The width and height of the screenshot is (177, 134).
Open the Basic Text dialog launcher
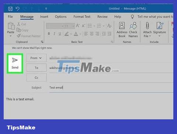point(112,42)
